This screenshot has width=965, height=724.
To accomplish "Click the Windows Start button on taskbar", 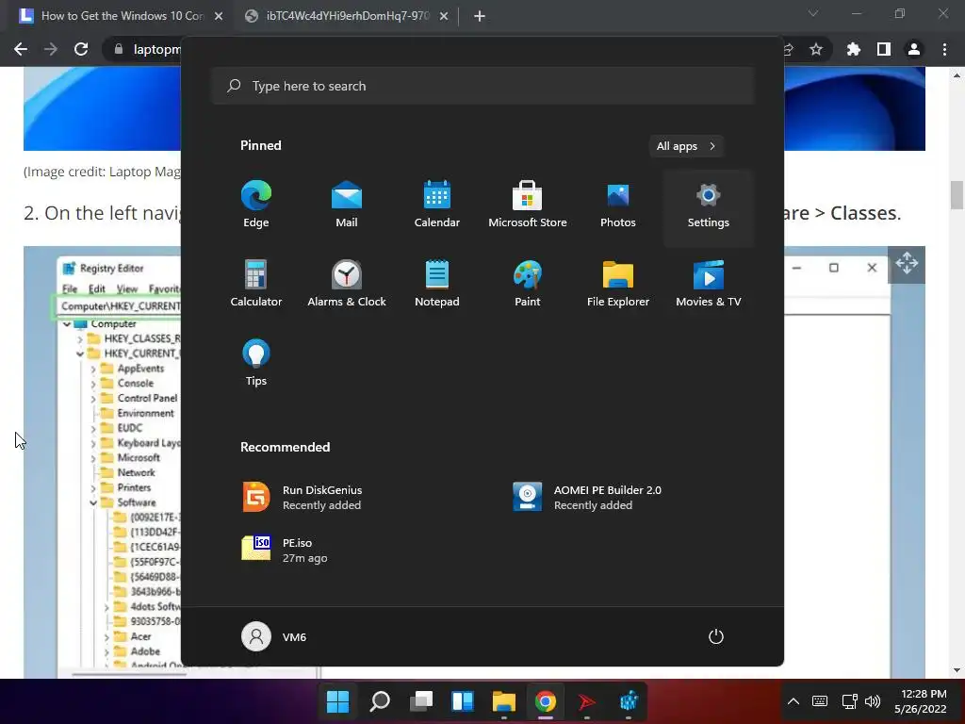I will (x=338, y=701).
